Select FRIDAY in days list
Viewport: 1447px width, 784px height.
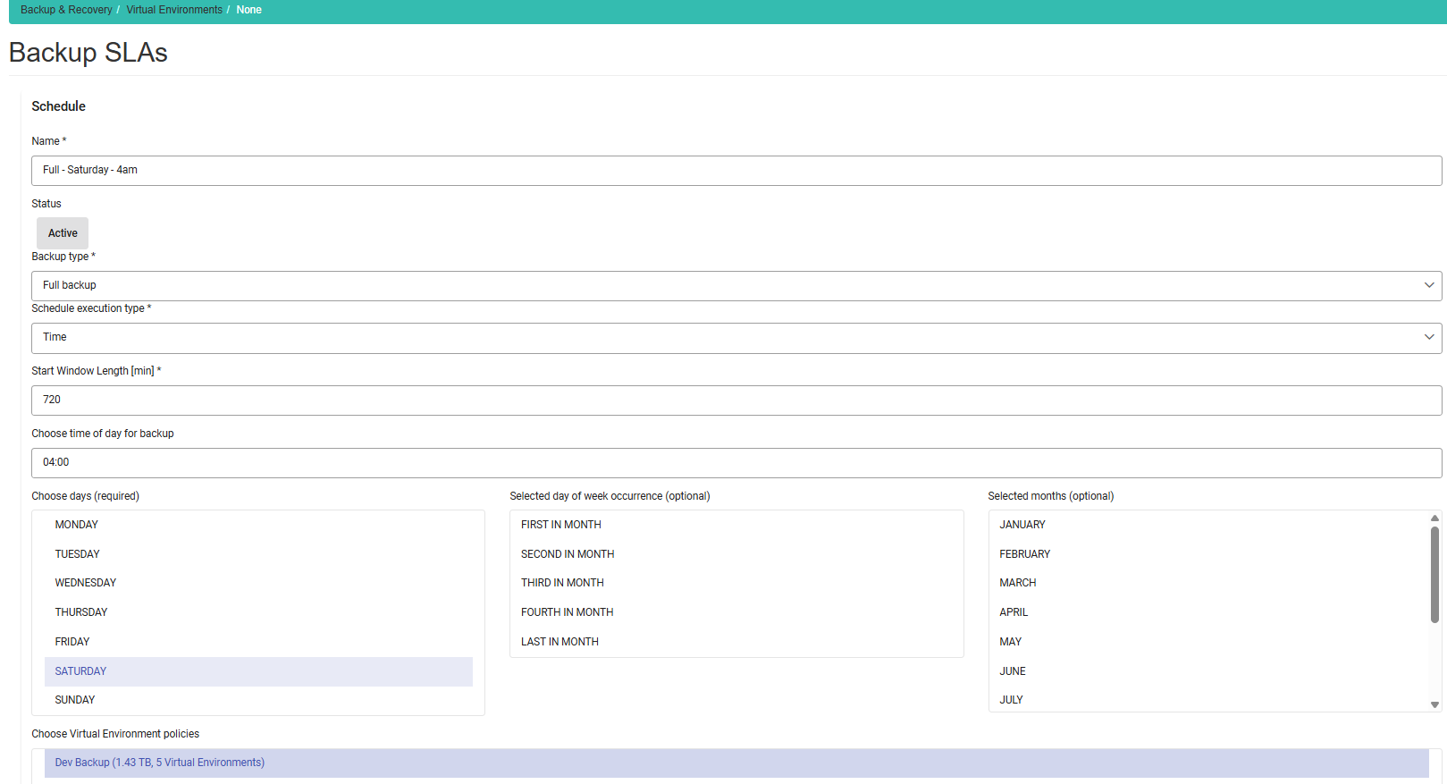[x=258, y=642]
